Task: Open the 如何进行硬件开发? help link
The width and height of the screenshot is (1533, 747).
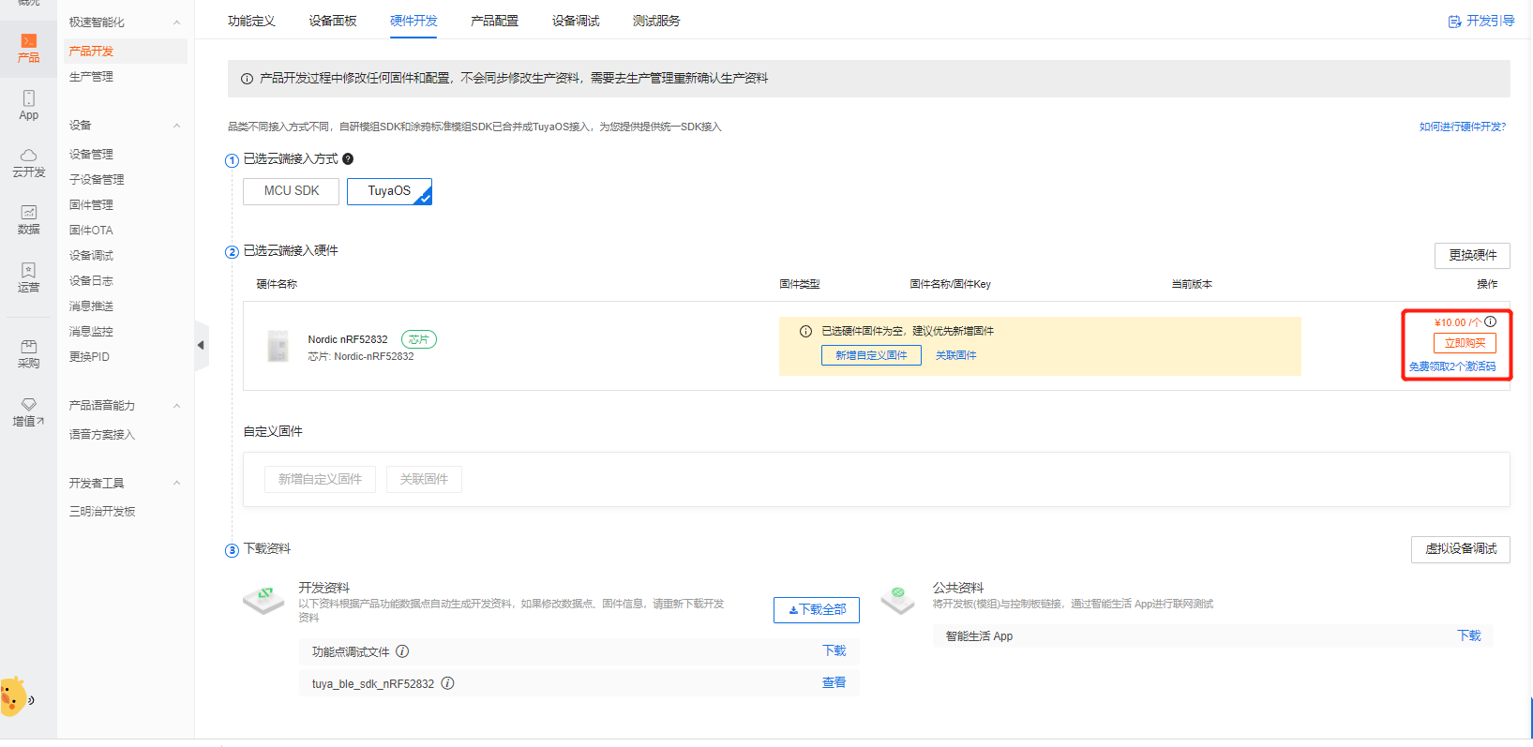Action: pos(1463,127)
